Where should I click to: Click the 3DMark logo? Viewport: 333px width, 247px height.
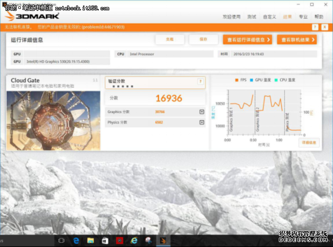coord(32,16)
